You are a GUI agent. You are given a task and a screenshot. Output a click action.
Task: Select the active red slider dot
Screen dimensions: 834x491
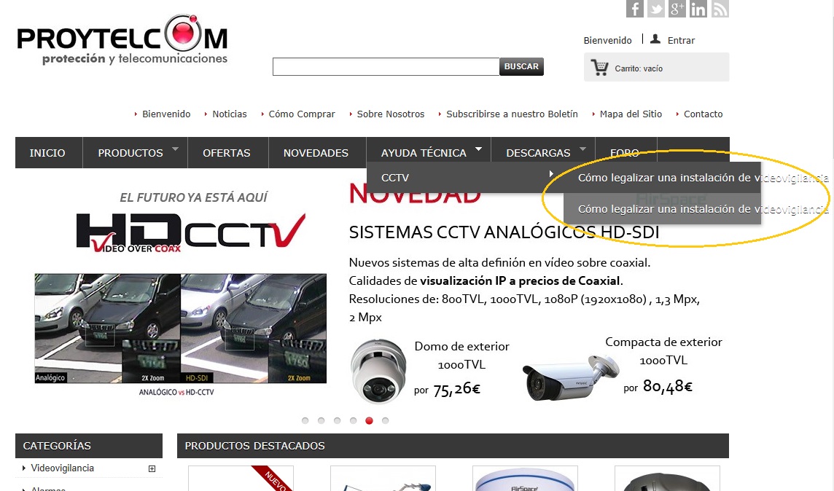pos(369,420)
